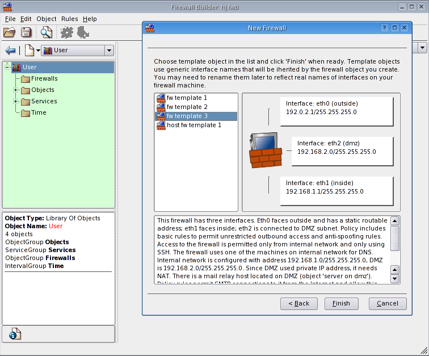
Task: Click the fw template 2 firewall icon
Action: click(161, 107)
